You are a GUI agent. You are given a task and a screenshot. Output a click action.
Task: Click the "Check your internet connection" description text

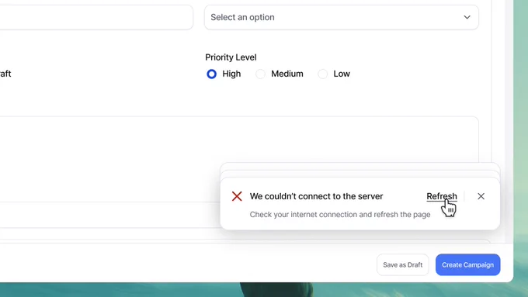pyautogui.click(x=340, y=214)
